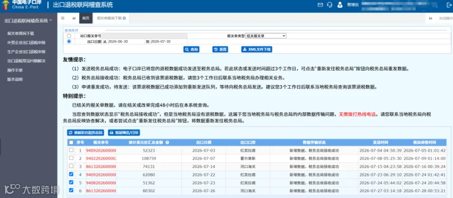The image size is (453, 198).
Task: Switch to the 报关单查询下载 tab
Action: 109,18
